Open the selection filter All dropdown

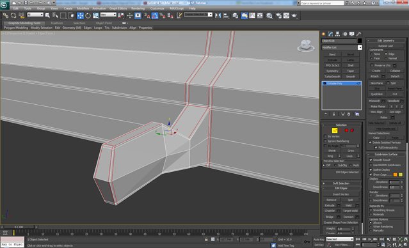(x=35, y=15)
